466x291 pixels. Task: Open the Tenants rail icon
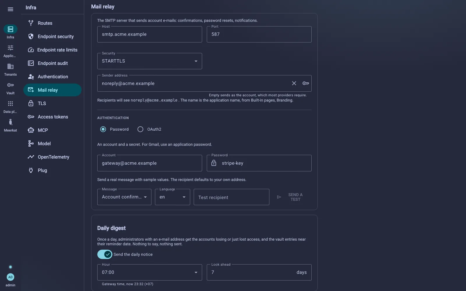click(10, 66)
